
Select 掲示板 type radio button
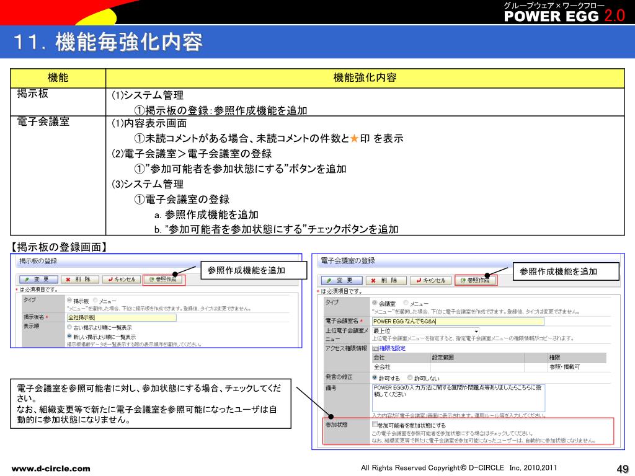point(69,301)
